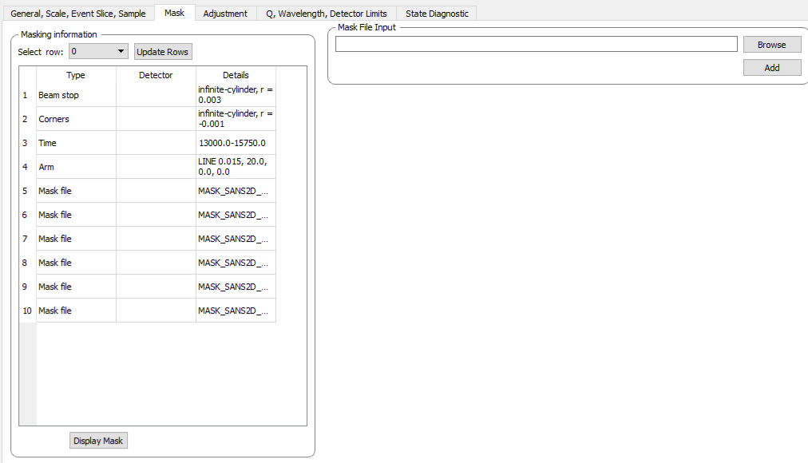Viewport: 808px width, 463px height.
Task: Select the Mask tab
Action: 174,13
